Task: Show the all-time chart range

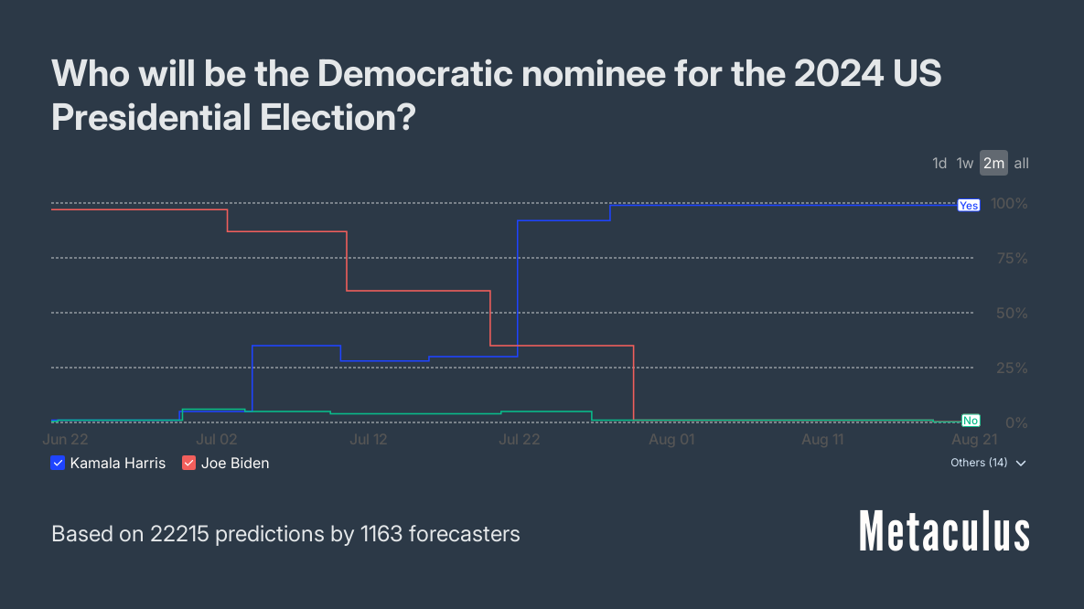Action: (x=1022, y=164)
